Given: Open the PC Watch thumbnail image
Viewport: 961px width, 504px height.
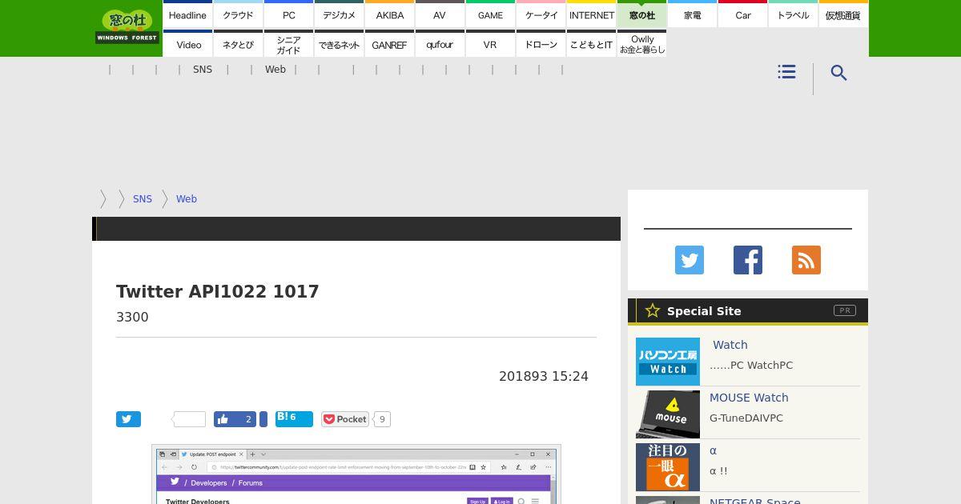Looking at the screenshot, I should click(668, 362).
